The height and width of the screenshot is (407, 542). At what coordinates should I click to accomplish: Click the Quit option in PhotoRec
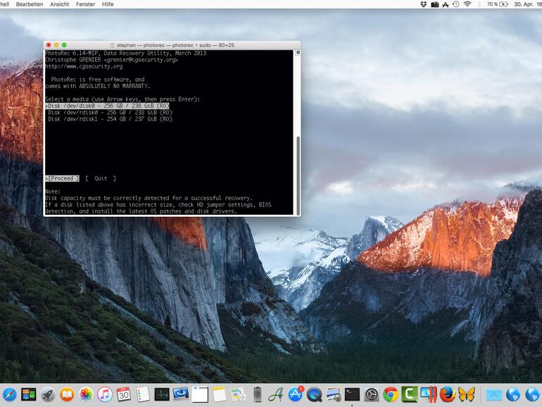[x=101, y=178]
